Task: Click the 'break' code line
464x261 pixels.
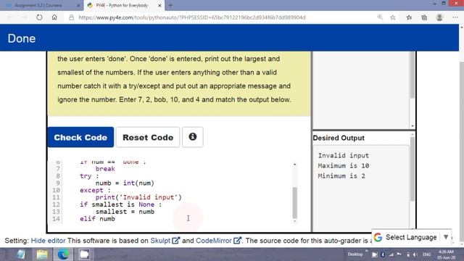Action: click(105, 169)
